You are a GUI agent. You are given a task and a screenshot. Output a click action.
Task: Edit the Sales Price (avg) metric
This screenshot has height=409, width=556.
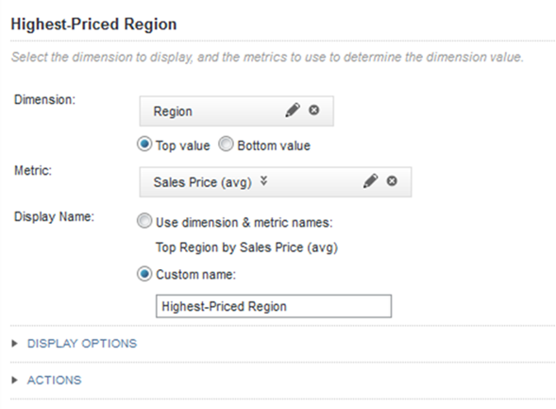[371, 181]
